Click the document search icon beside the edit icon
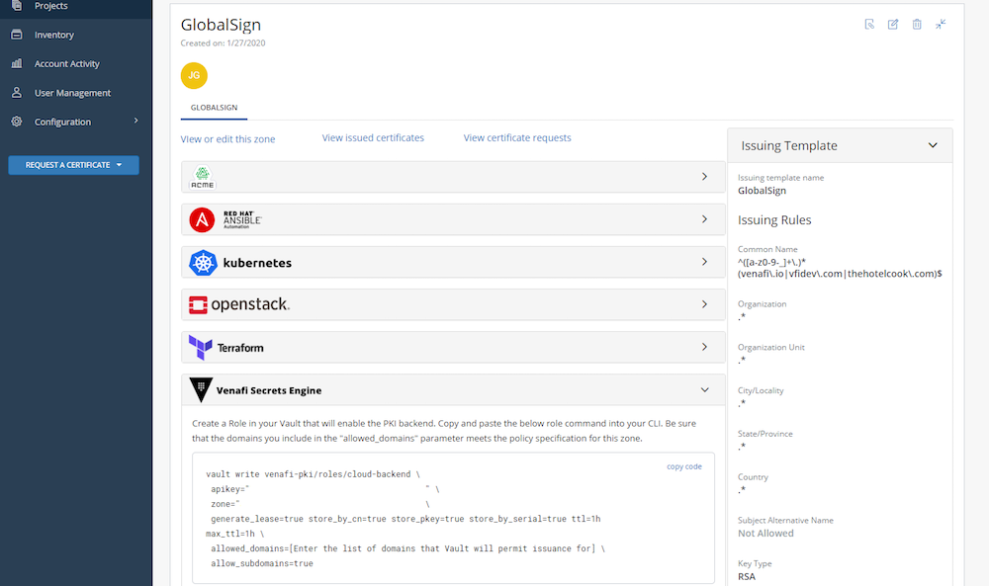 pyautogui.click(x=869, y=25)
